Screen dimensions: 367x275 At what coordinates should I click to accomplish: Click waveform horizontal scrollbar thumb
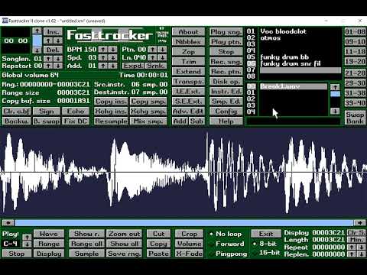[184, 223]
